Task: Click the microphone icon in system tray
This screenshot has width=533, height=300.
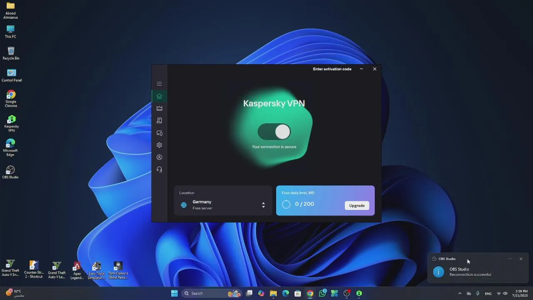Action: [x=478, y=293]
